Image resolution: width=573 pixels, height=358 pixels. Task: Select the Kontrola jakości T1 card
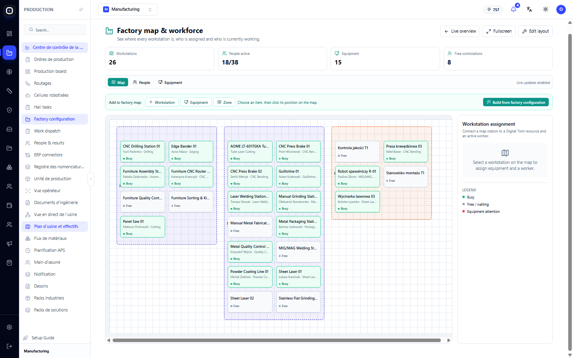357,152
